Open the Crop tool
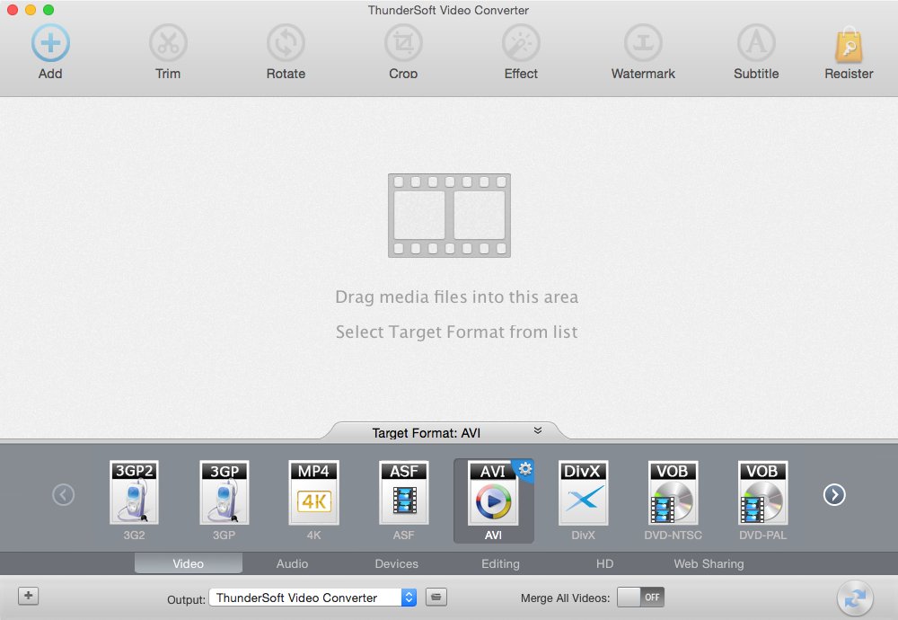 (x=403, y=43)
